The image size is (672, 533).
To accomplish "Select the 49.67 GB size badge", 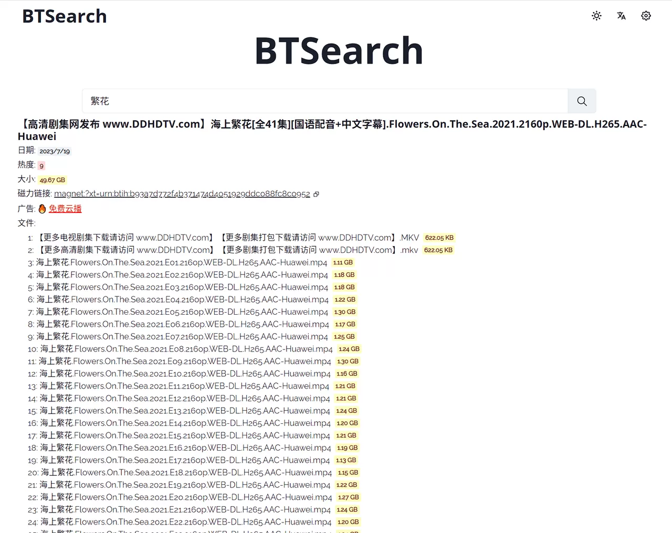I will [52, 179].
